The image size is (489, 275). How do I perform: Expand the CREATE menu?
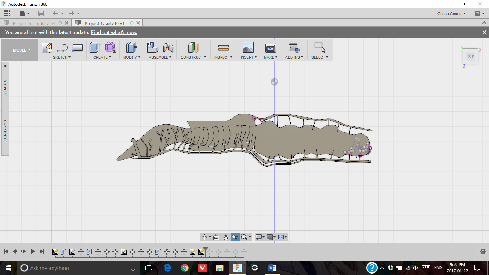tap(102, 57)
